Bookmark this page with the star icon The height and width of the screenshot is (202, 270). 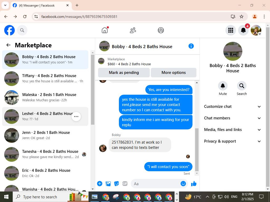[242, 17]
